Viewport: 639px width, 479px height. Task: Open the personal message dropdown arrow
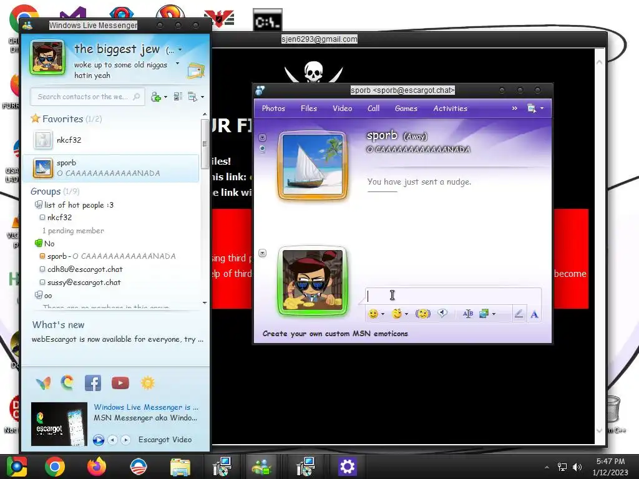tap(177, 64)
